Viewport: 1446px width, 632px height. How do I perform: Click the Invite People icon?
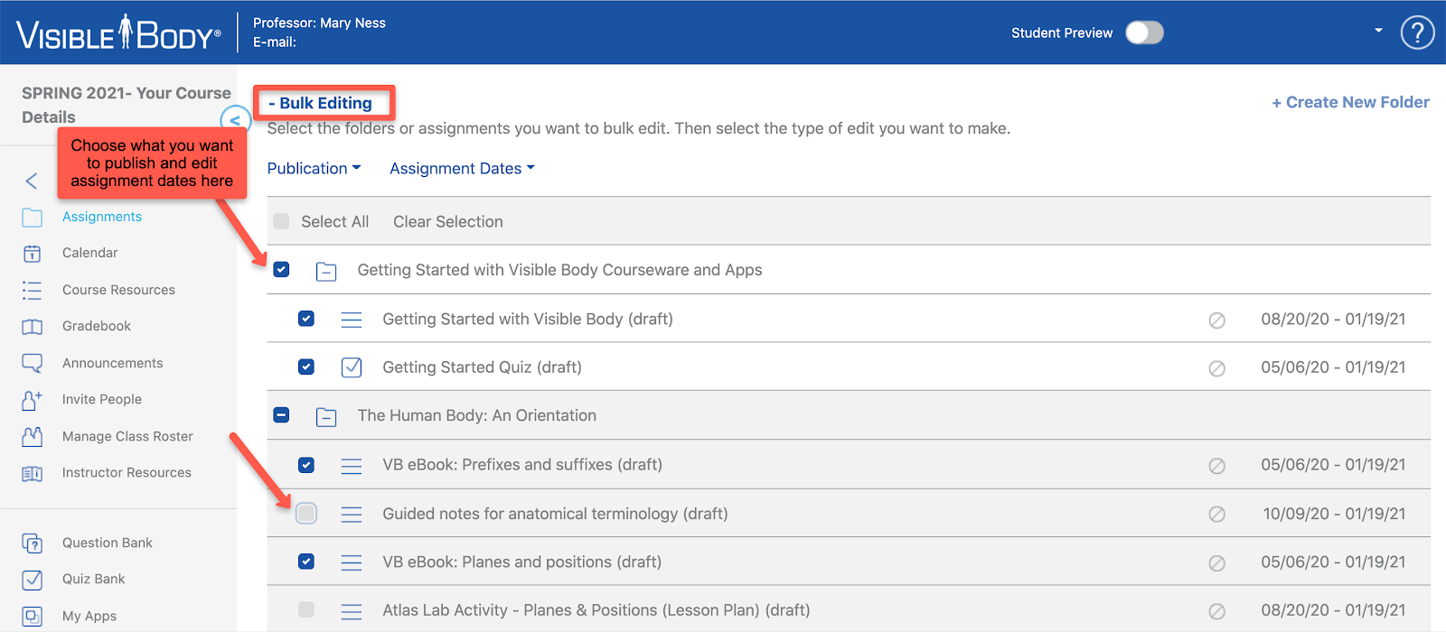coord(32,399)
